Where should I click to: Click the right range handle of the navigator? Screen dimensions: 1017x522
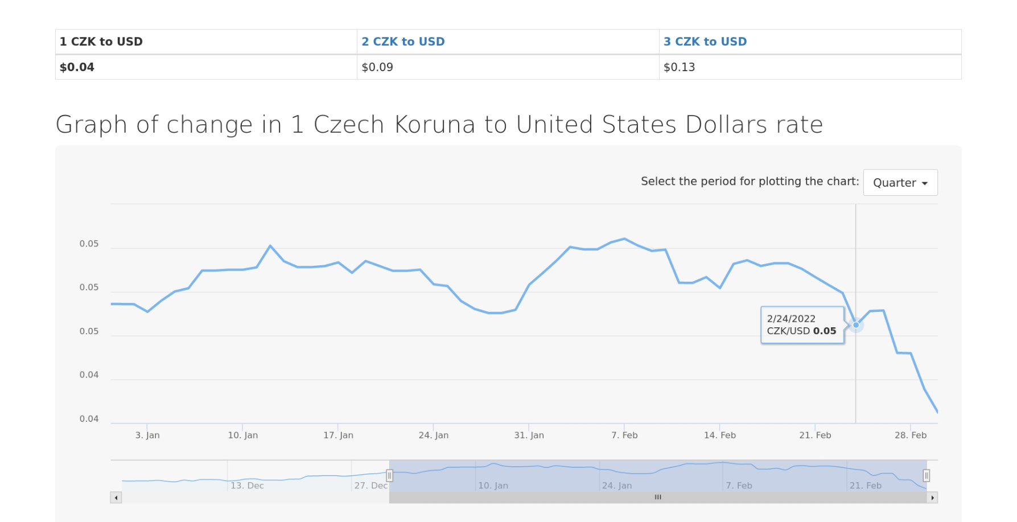click(x=927, y=475)
